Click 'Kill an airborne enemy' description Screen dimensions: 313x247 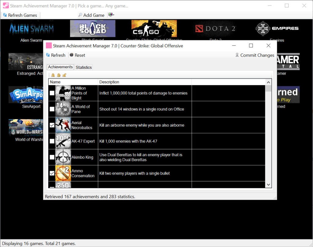142,125
